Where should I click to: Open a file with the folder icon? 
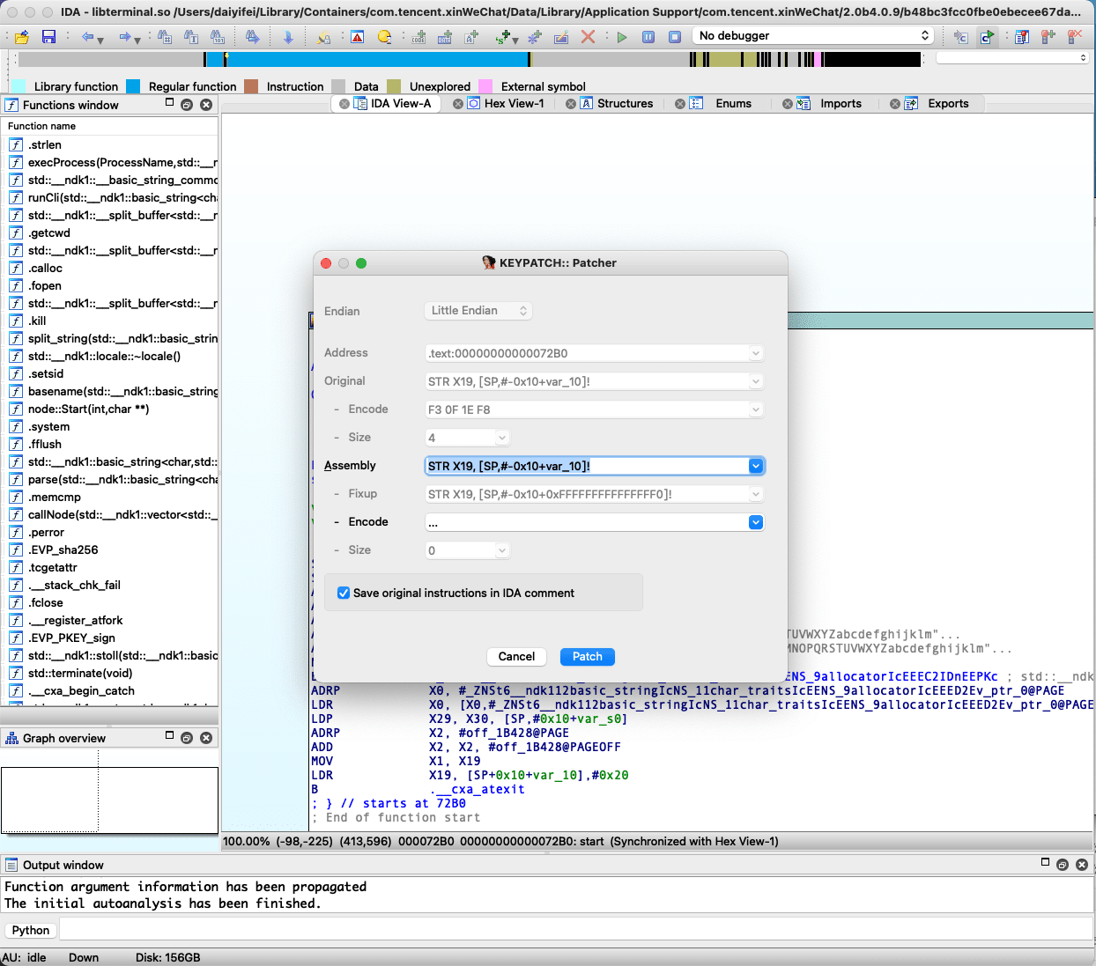pyautogui.click(x=22, y=37)
